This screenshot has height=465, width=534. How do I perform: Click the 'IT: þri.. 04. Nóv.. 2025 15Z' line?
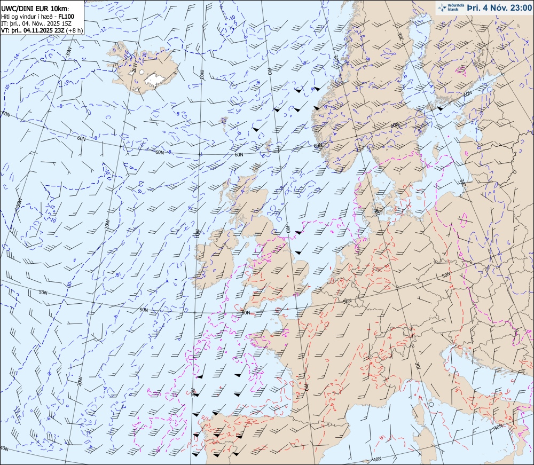[36, 23]
